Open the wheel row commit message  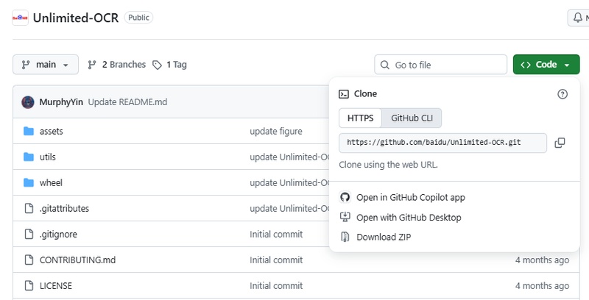289,182
